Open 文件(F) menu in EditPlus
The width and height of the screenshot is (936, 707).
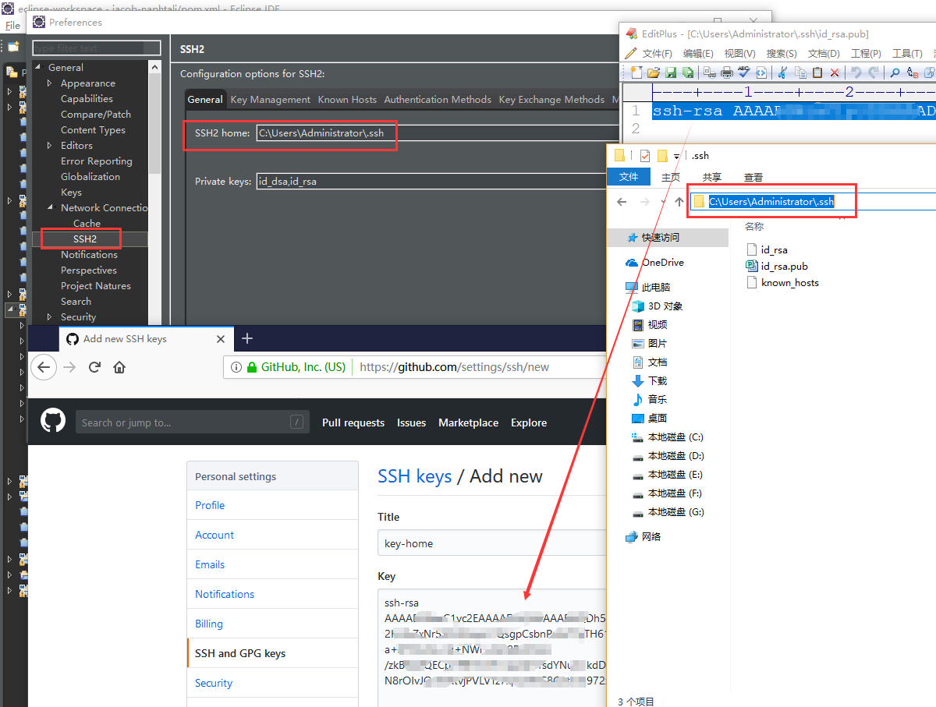pyautogui.click(x=657, y=54)
